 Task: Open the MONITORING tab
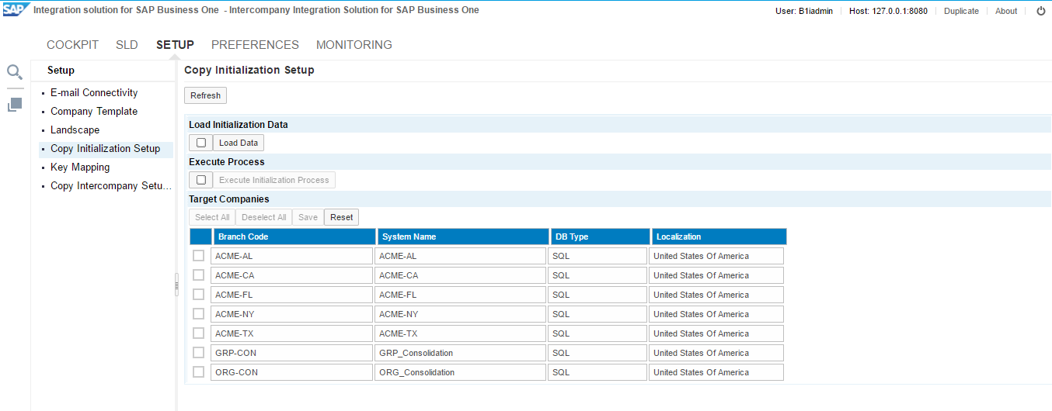[x=354, y=45]
